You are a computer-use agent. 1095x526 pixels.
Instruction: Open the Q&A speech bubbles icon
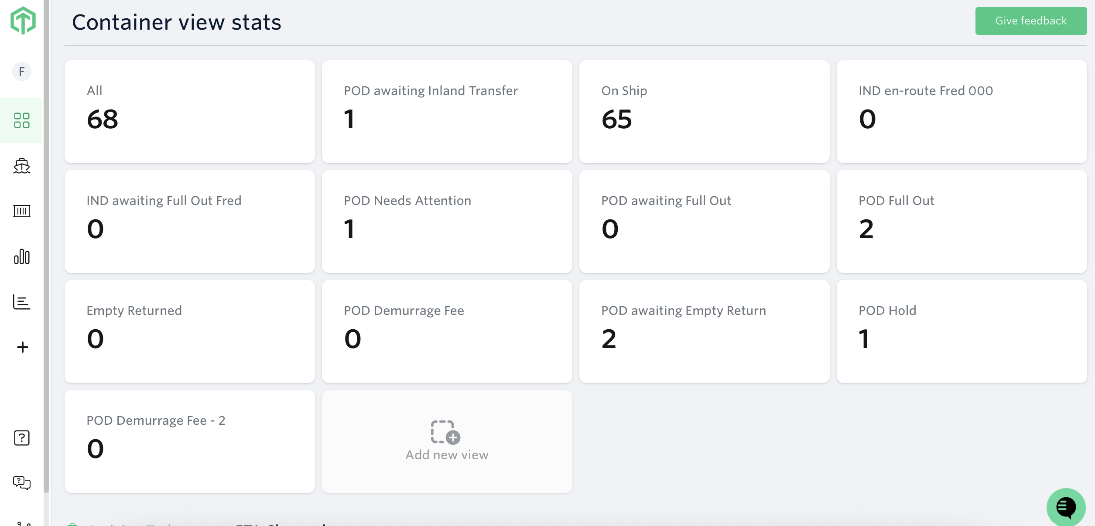[22, 483]
